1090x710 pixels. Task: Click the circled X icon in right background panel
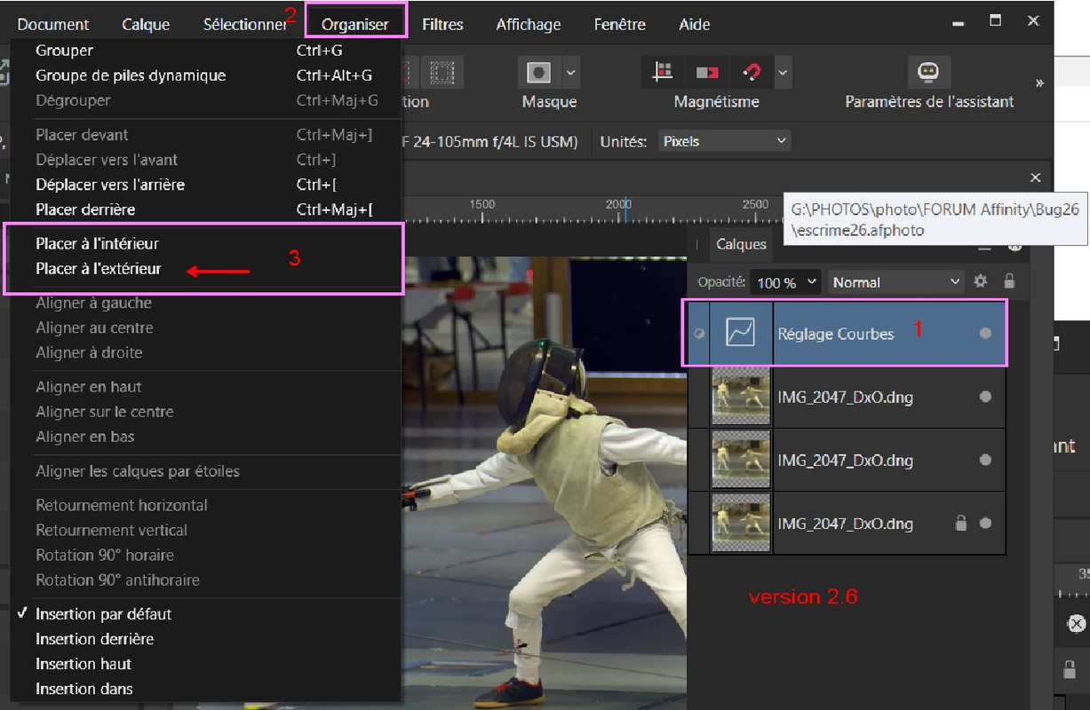pos(1076,622)
